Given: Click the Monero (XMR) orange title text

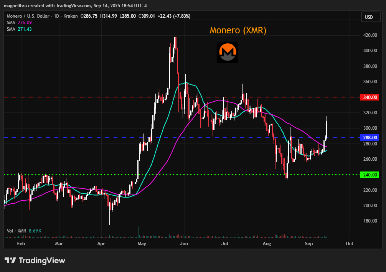Looking at the screenshot, I should click(238, 30).
